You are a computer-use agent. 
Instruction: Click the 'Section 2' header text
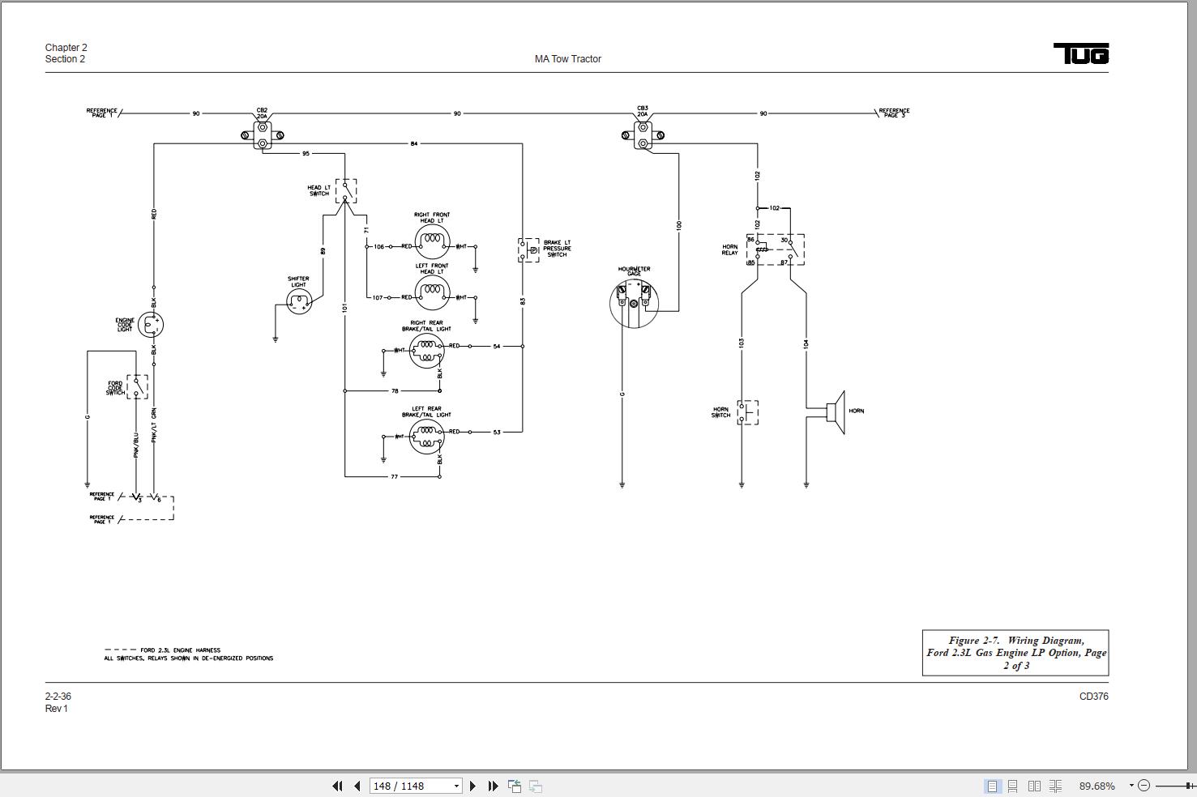tap(66, 59)
